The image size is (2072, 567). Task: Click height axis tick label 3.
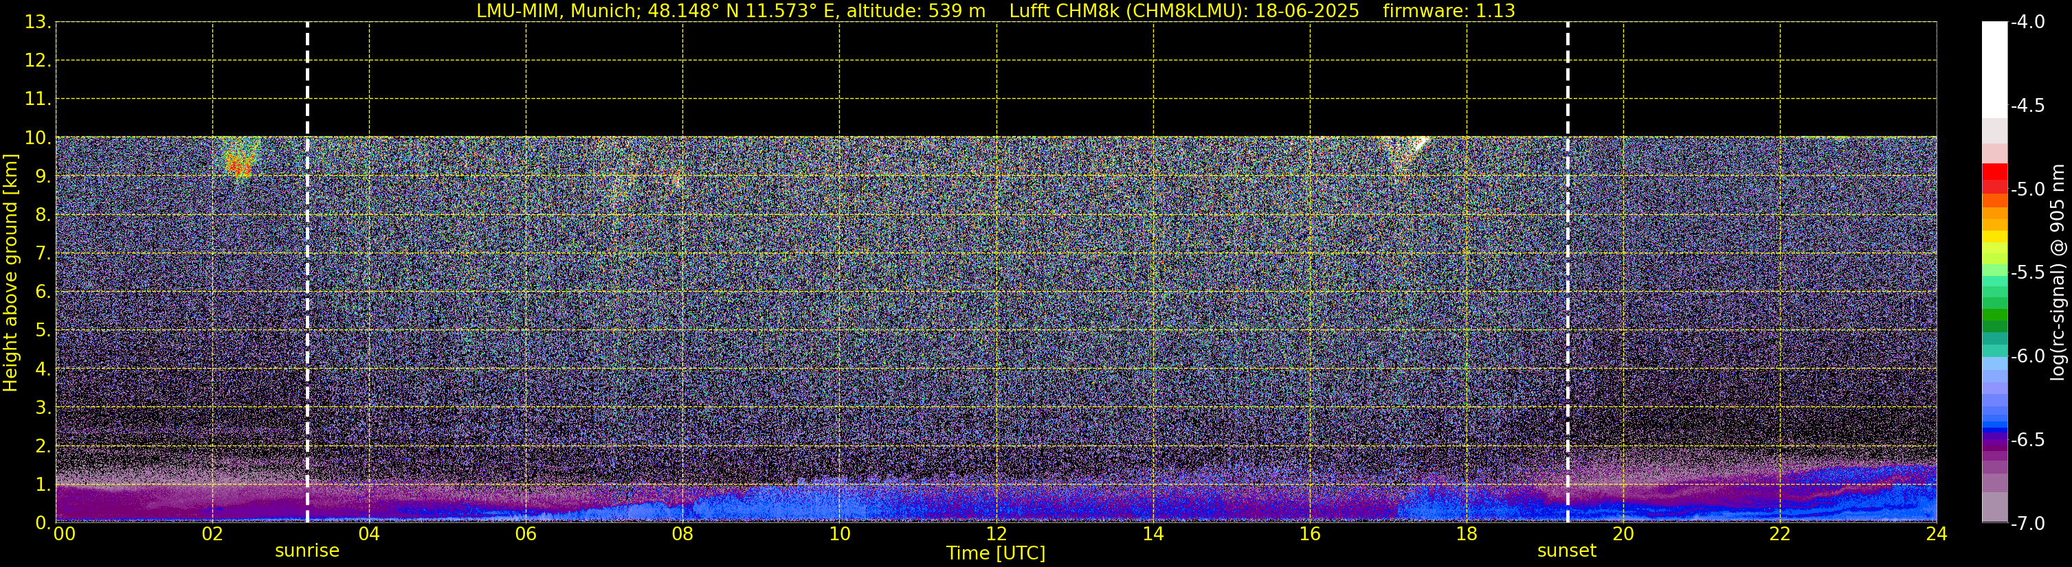coord(43,408)
